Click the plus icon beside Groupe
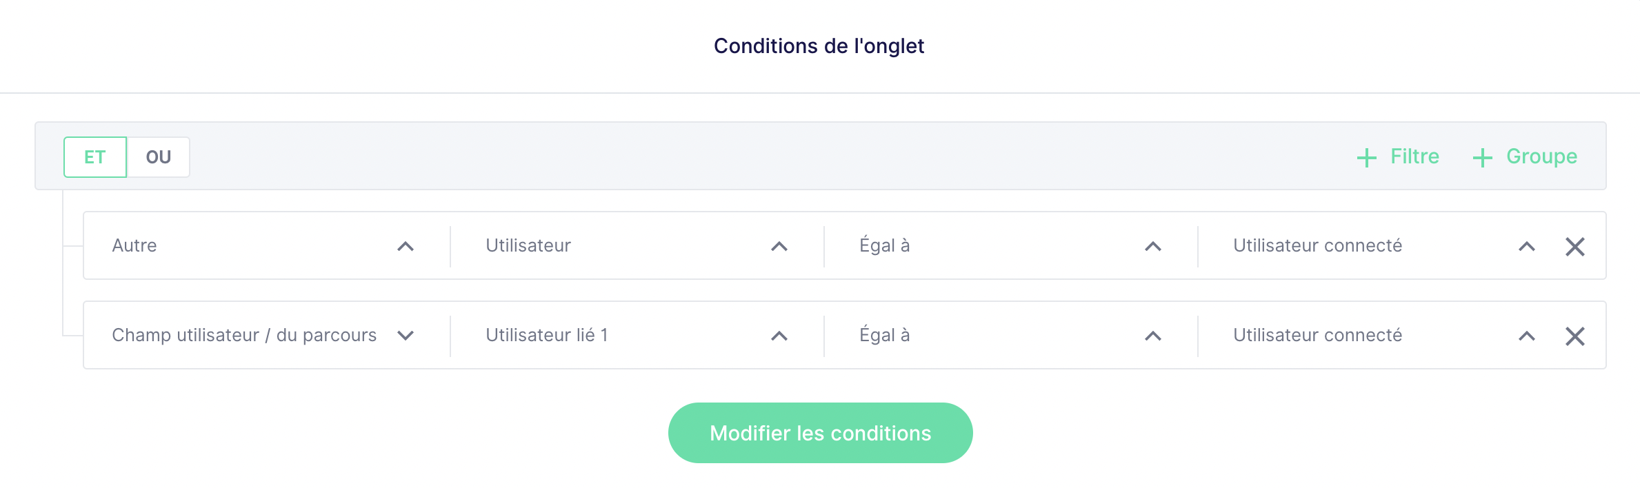1640x488 pixels. [x=1483, y=158]
